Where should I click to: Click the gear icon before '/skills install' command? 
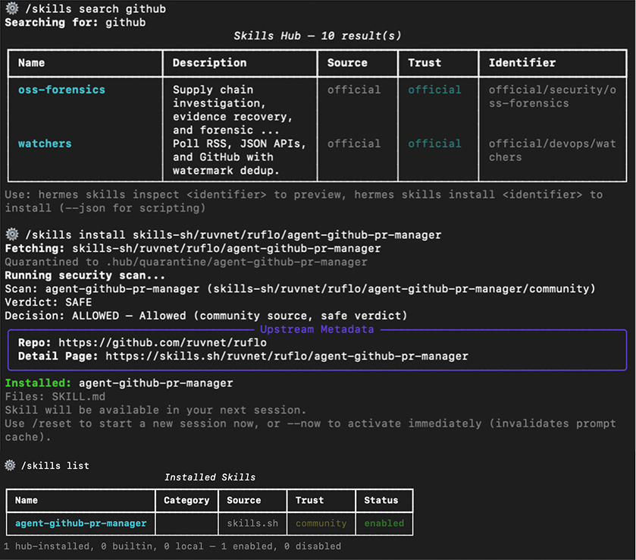tap(12, 234)
